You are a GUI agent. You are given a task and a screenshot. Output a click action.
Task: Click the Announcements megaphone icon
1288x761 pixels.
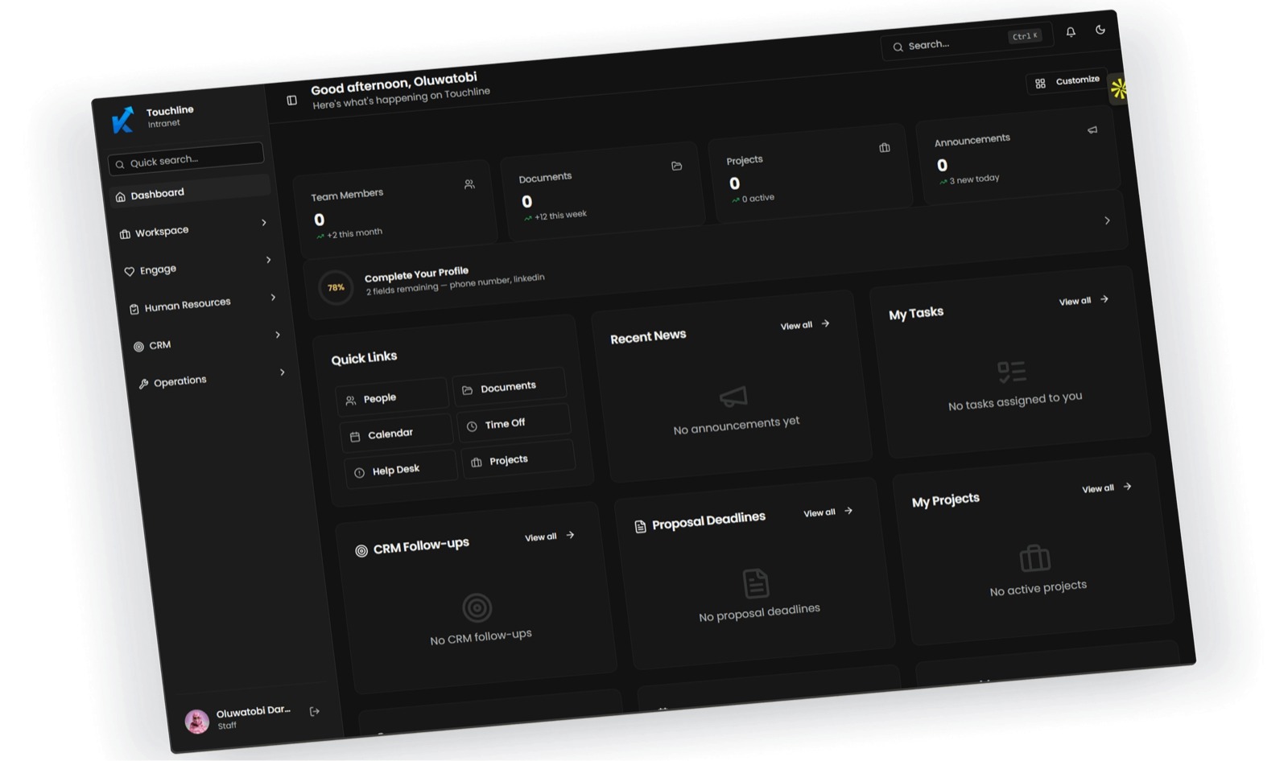click(1092, 130)
